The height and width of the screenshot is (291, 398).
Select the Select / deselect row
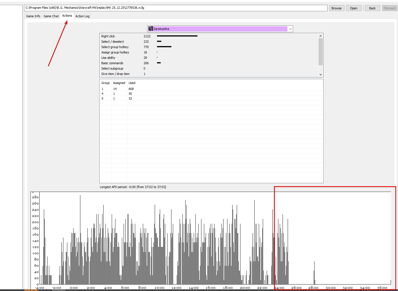[209, 42]
